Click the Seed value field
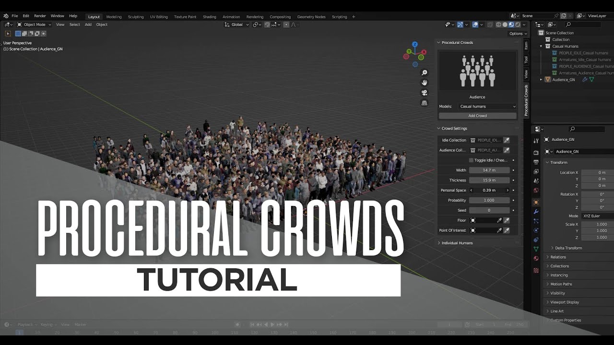The height and width of the screenshot is (345, 614). pyautogui.click(x=489, y=210)
